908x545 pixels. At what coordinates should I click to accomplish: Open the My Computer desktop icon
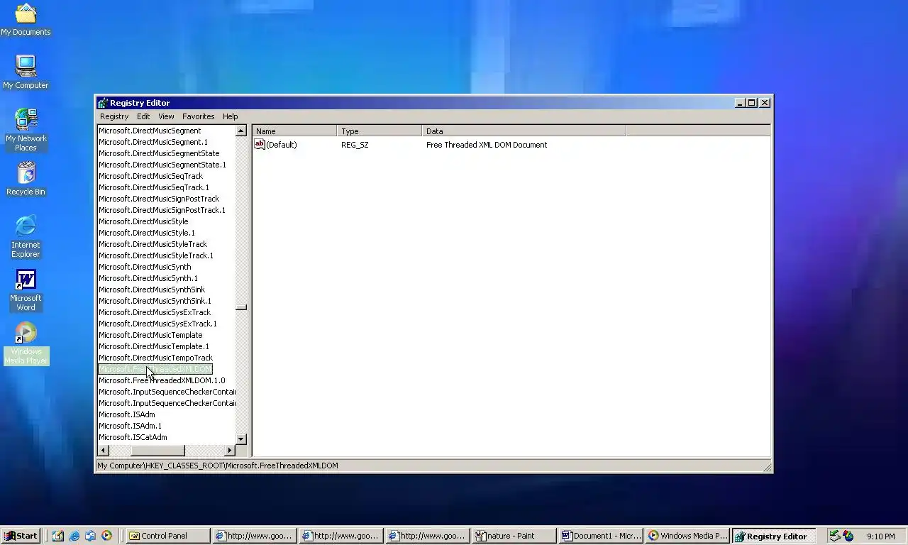tap(26, 72)
